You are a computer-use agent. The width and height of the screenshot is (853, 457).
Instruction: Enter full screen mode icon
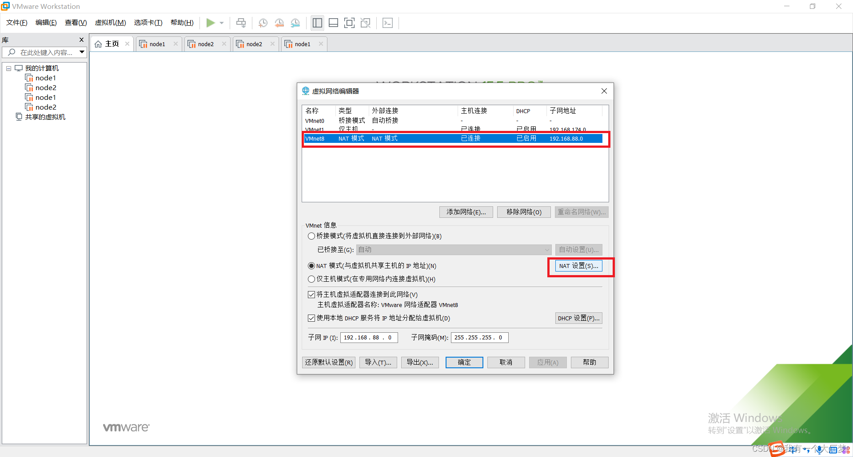click(350, 23)
